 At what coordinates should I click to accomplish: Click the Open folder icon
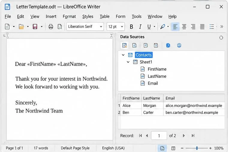(21, 27)
